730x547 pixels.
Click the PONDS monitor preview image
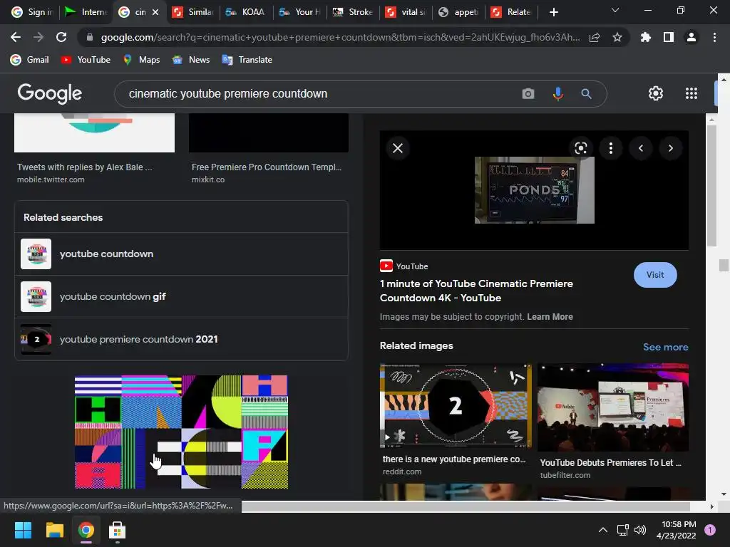coord(535,190)
